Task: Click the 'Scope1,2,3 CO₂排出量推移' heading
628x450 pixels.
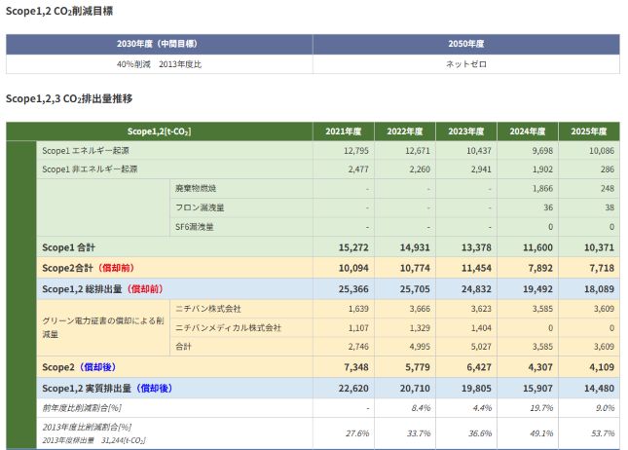Action: click(x=69, y=98)
